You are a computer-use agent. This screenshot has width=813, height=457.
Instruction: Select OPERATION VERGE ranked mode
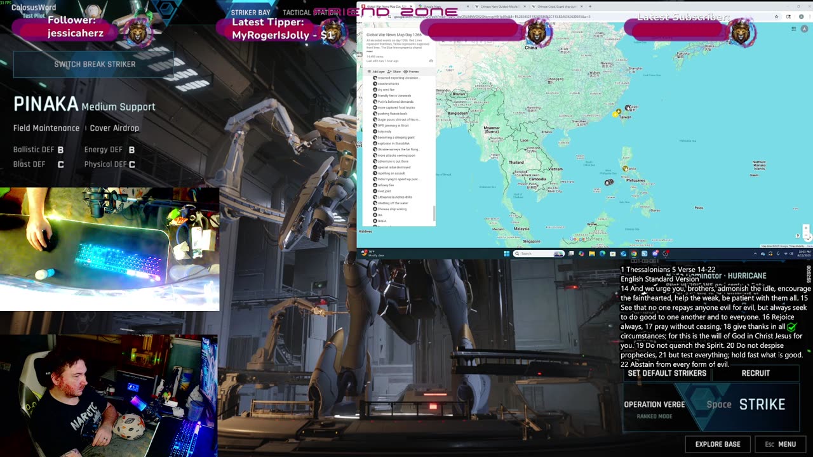tap(654, 409)
